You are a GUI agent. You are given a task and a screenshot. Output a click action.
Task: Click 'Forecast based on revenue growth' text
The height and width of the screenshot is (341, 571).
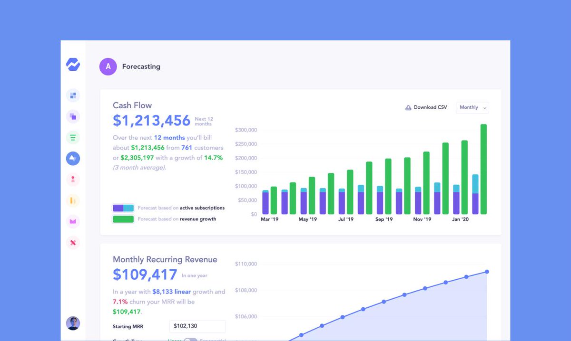point(177,219)
